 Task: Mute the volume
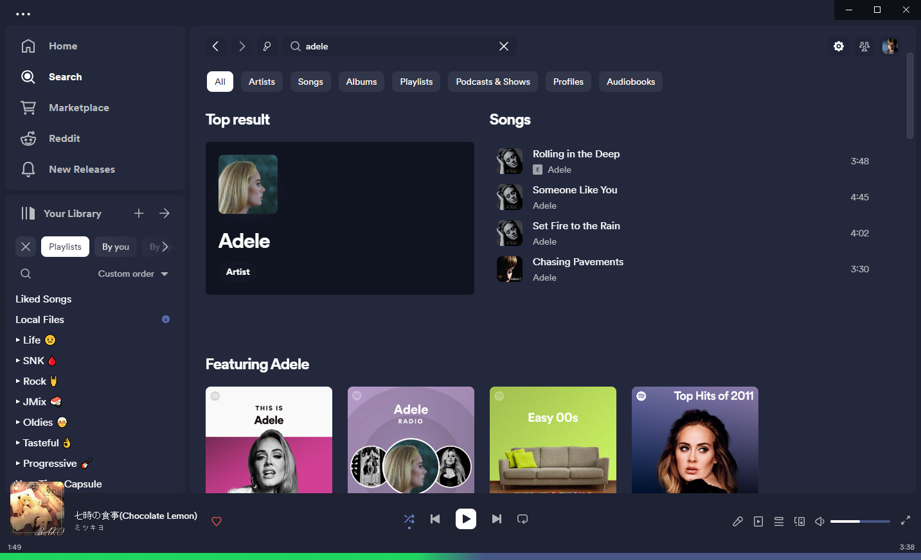[x=820, y=521]
